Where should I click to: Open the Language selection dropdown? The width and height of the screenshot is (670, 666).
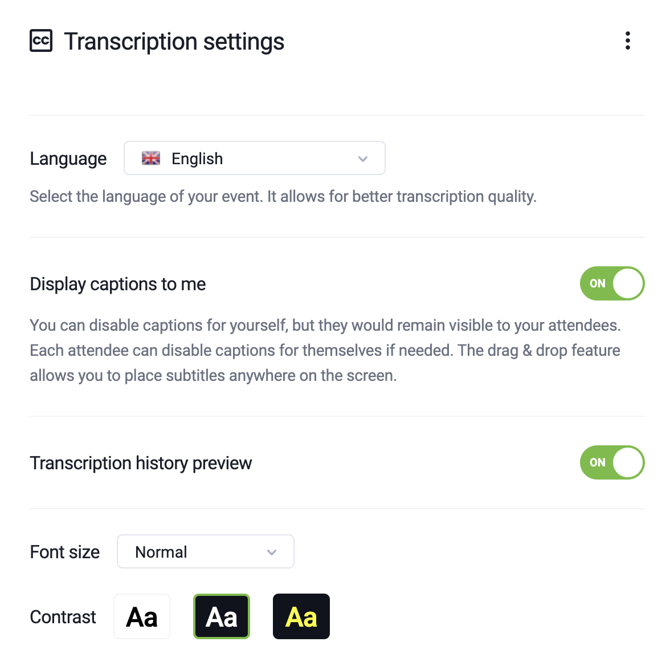click(254, 158)
